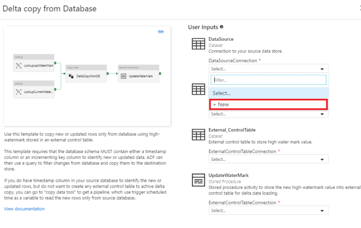Click the External_ControlTable dataset icon
Screen dimensions: 361x228
(x=198, y=135)
